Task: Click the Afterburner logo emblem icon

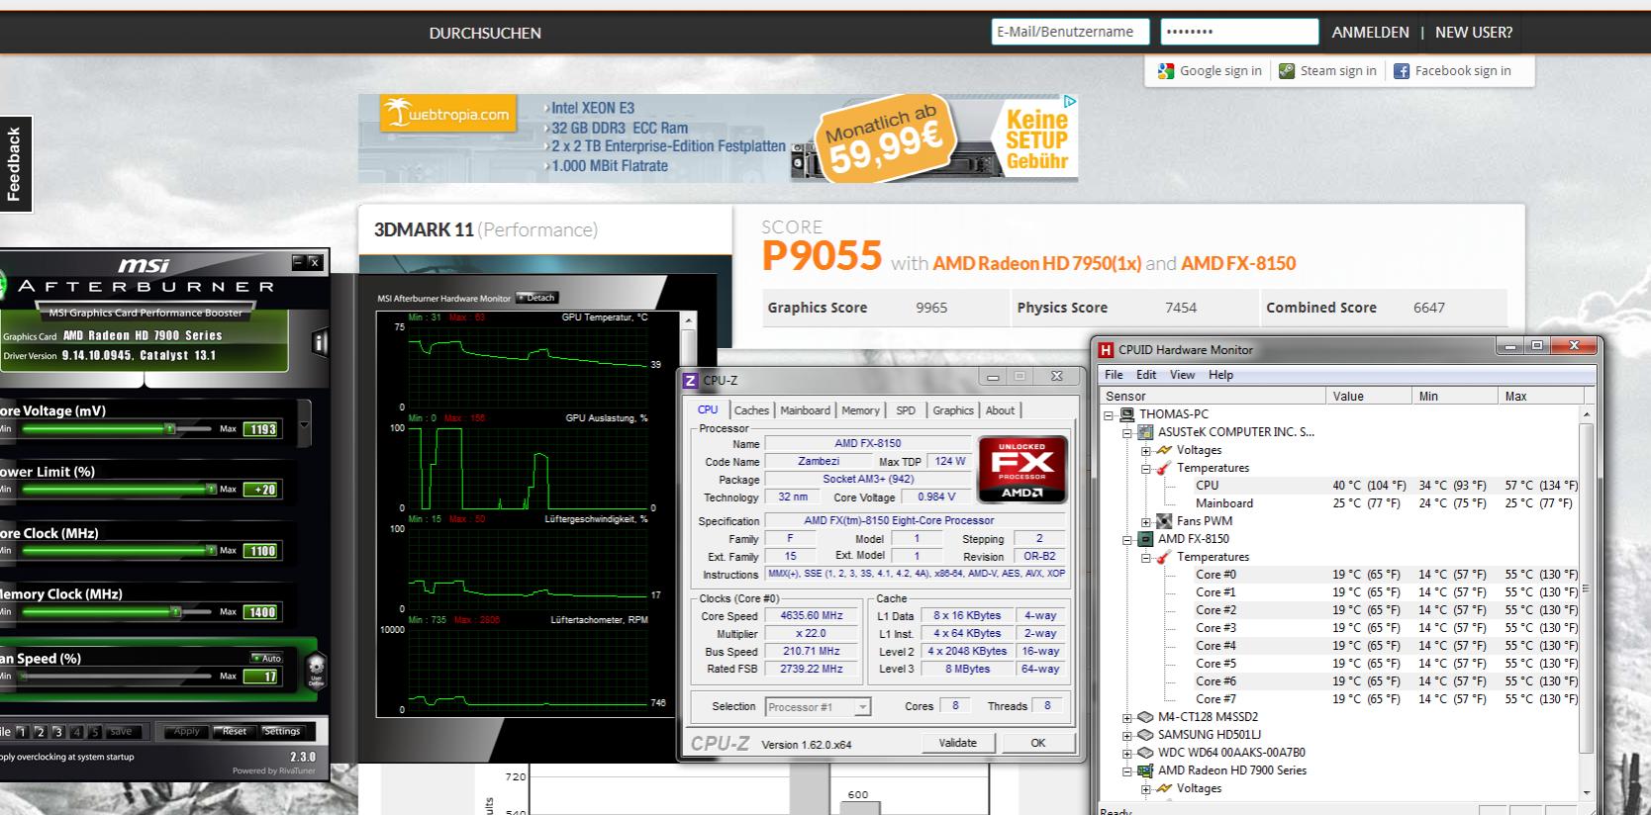Action: pyautogui.click(x=3, y=287)
